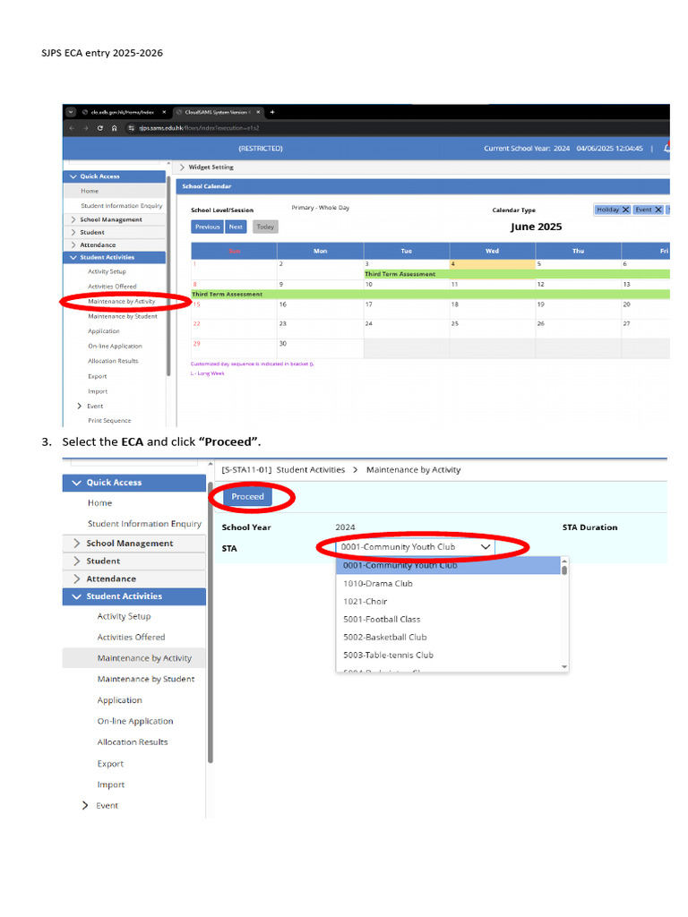Click the Previous month button
Screen dimensions: 688x917
pos(208,227)
